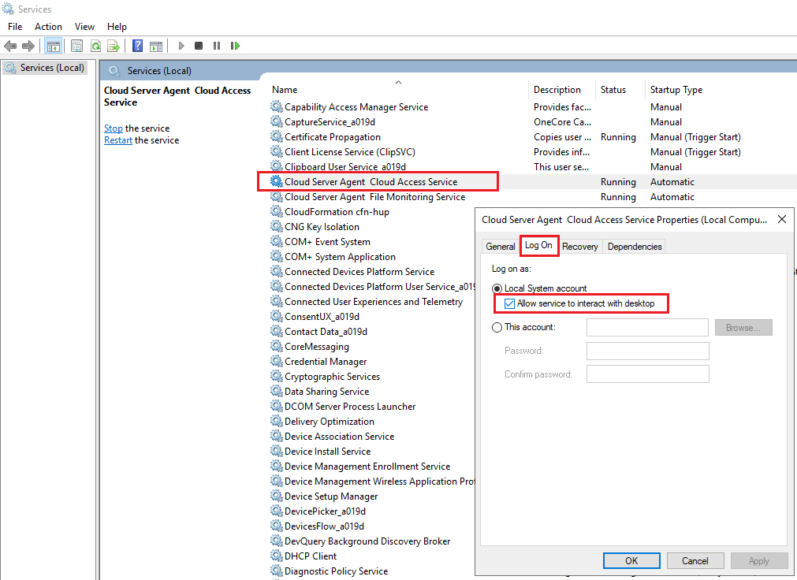Click the gear icon next to CNG Key Isolation
Viewport: 797px width, 580px height.
pyautogui.click(x=276, y=227)
